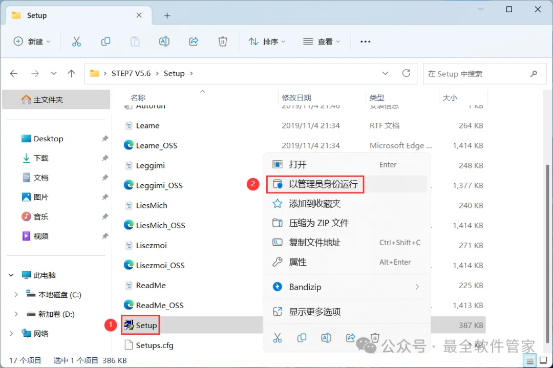Add a new tab with plus button
This screenshot has width=553, height=368.
167,15
